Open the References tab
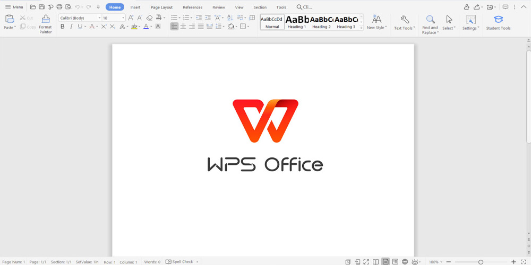The height and width of the screenshot is (265, 531). [x=192, y=7]
